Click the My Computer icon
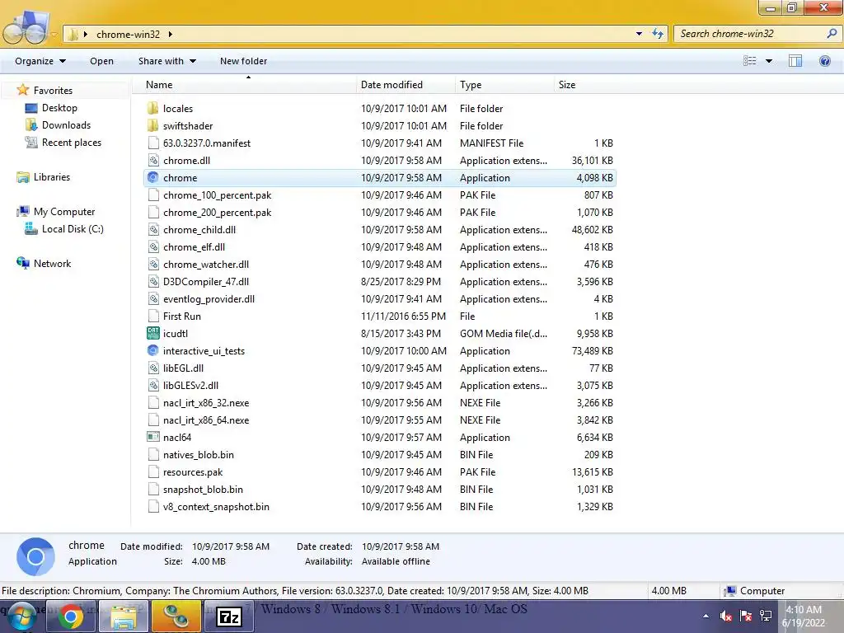Screen dimensions: 844x633 coord(22,212)
